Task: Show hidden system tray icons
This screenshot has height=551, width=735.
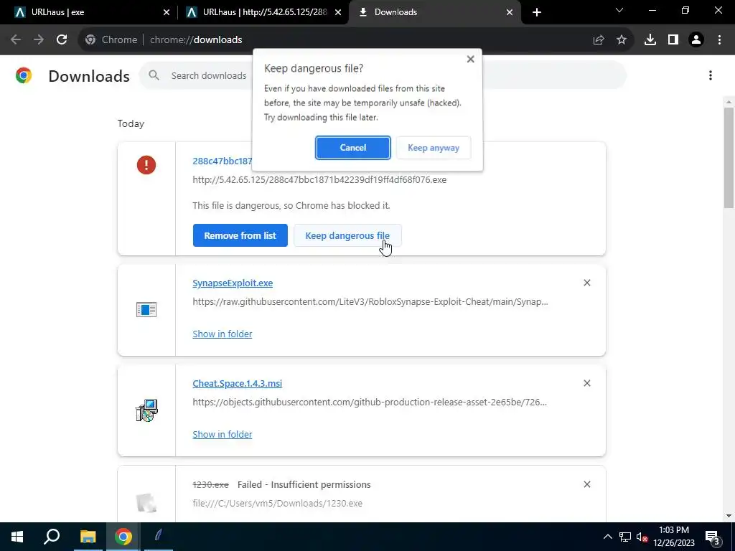Action: click(607, 537)
